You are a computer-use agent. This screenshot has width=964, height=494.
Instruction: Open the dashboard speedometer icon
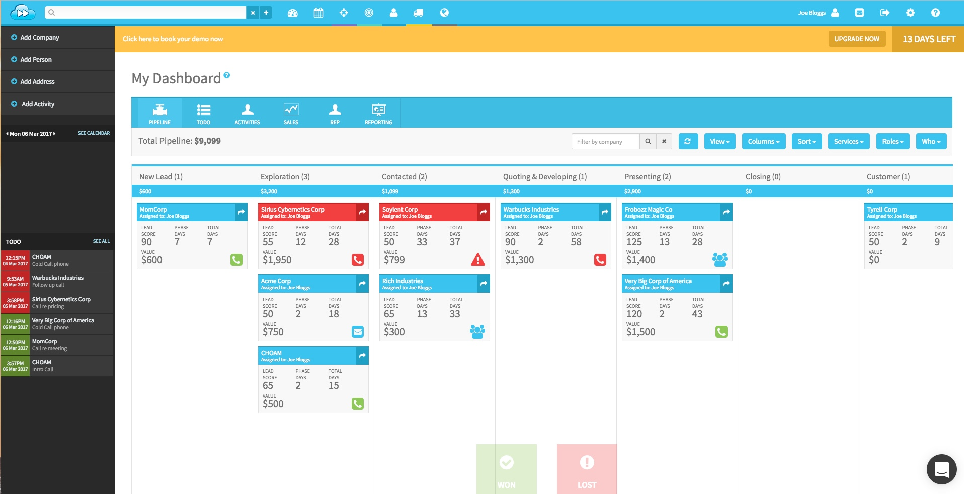293,12
